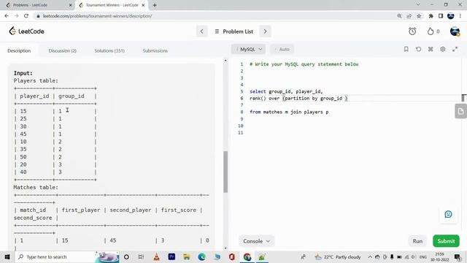Click the editor bookmark icon
467x263 pixels.
click(x=406, y=49)
